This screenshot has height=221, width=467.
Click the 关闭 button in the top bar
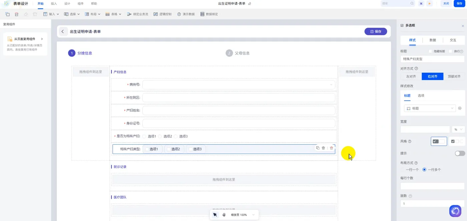(x=446, y=3)
